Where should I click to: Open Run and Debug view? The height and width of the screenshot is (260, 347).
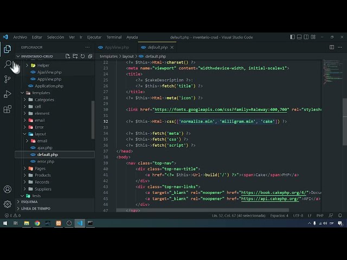click(7, 94)
